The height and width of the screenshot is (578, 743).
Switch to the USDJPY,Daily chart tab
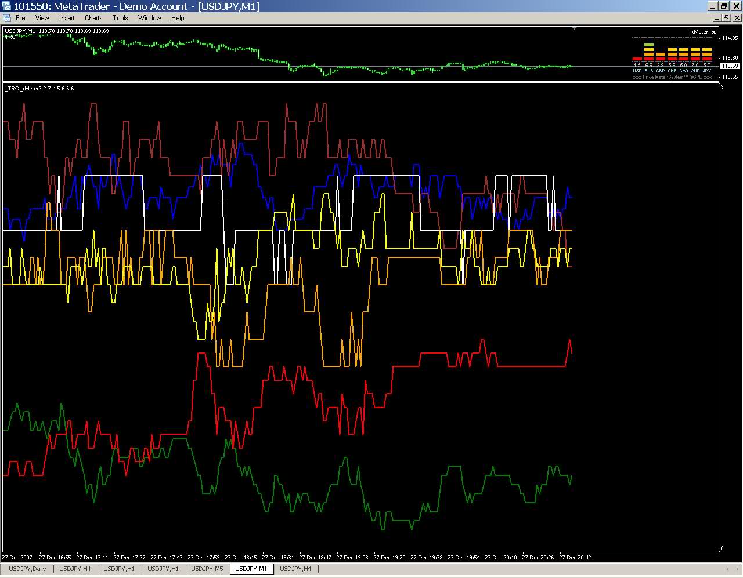click(27, 569)
